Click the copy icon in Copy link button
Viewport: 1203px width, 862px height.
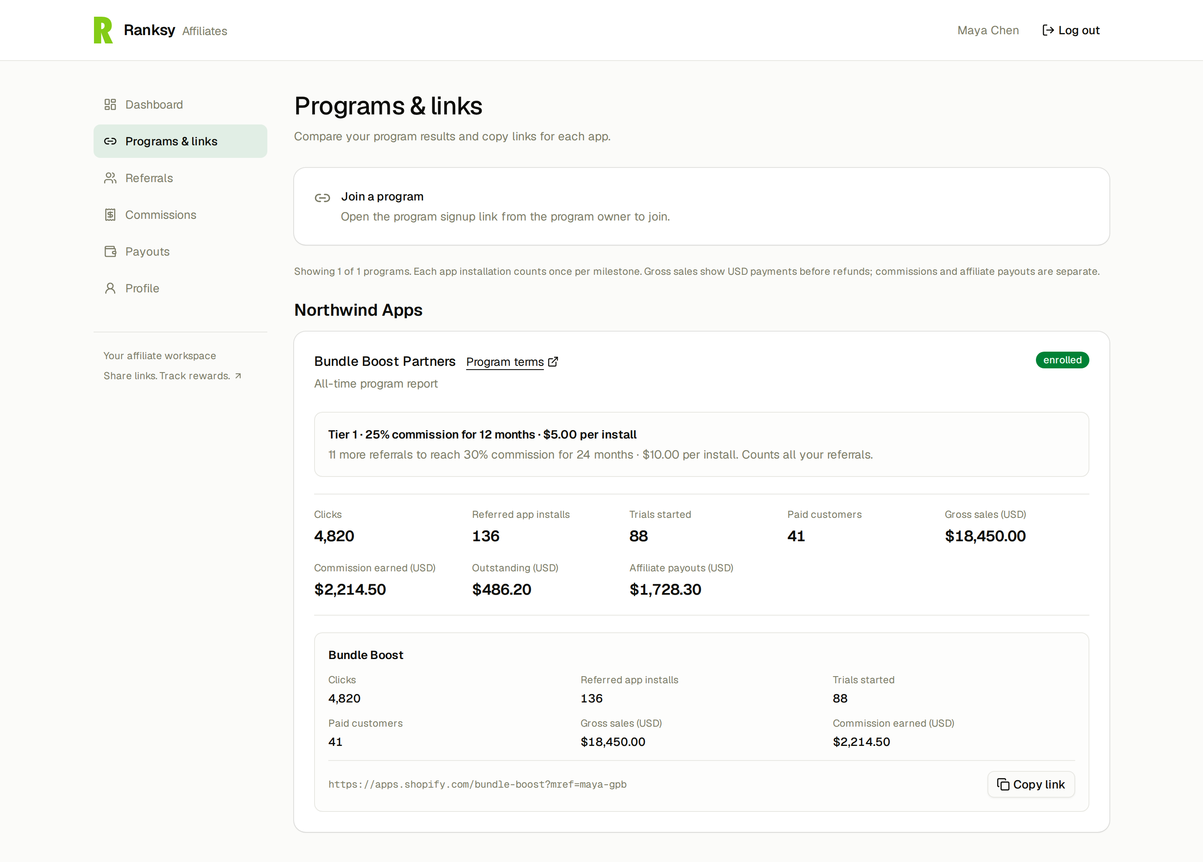pos(1003,784)
